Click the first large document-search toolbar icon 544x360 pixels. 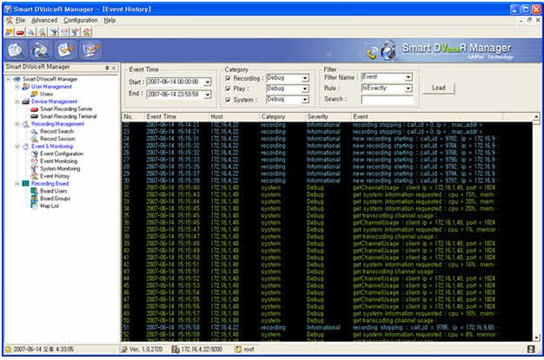pyautogui.click(x=17, y=49)
